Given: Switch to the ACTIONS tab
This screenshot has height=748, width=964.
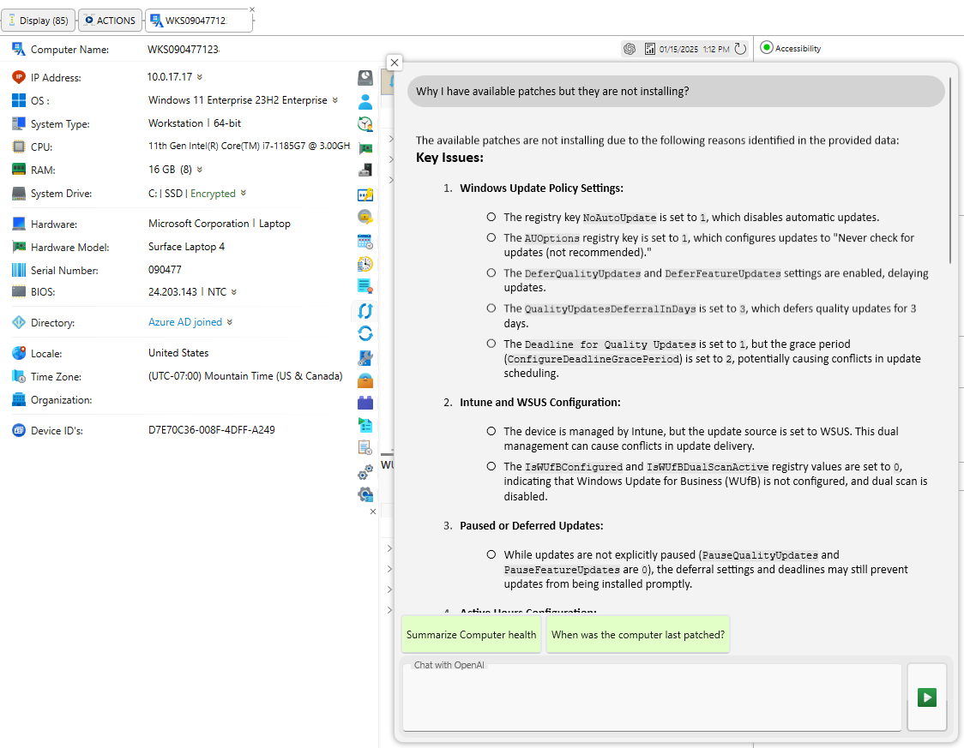Looking at the screenshot, I should tap(110, 21).
